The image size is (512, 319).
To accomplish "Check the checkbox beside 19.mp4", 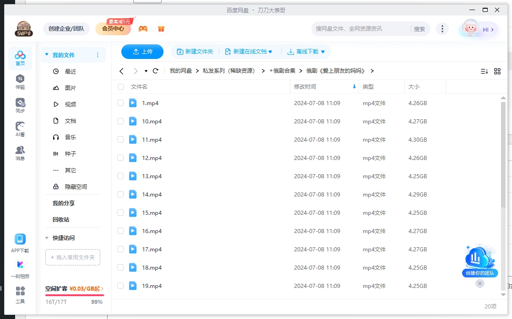I will 120,286.
